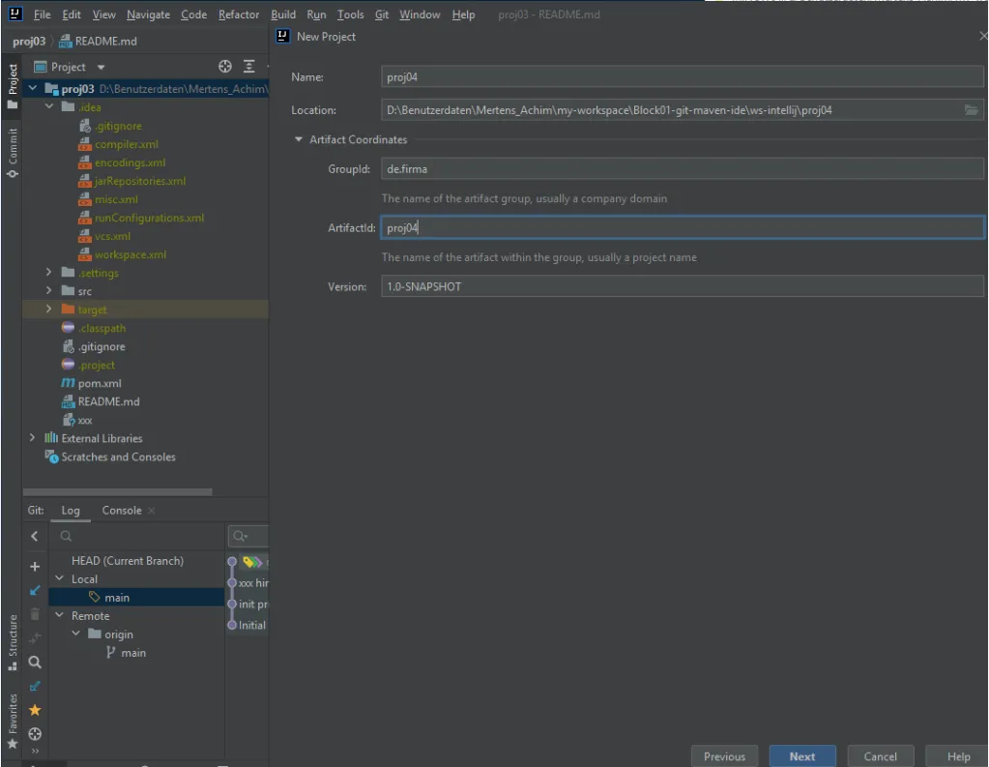The image size is (989, 767).
Task: Show more Git toolbar actions via double chevron
Action: (35, 752)
